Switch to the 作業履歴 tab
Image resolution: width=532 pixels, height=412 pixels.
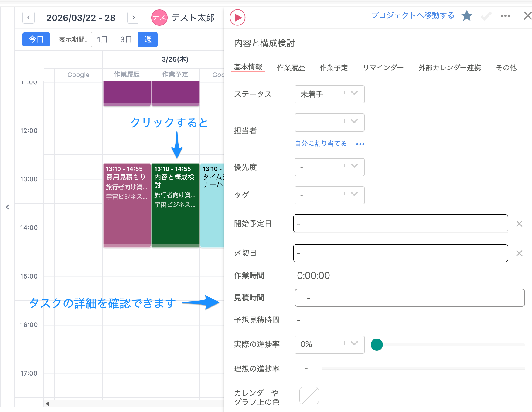click(291, 68)
